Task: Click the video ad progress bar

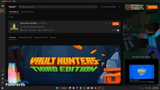Action: (x=142, y=82)
